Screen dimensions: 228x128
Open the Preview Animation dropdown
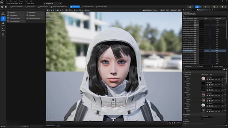click(x=17, y=7)
